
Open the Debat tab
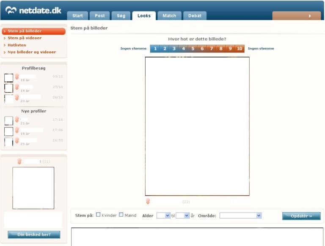pyautogui.click(x=195, y=16)
